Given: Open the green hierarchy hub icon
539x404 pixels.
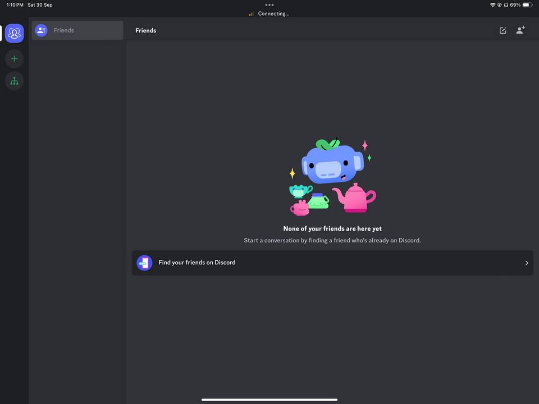Looking at the screenshot, I should (x=14, y=81).
